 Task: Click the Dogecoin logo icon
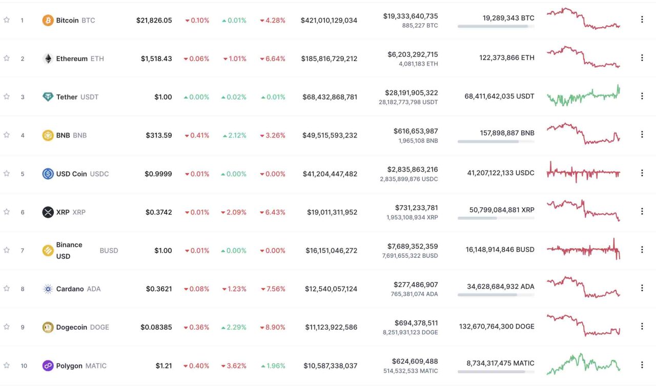48,327
